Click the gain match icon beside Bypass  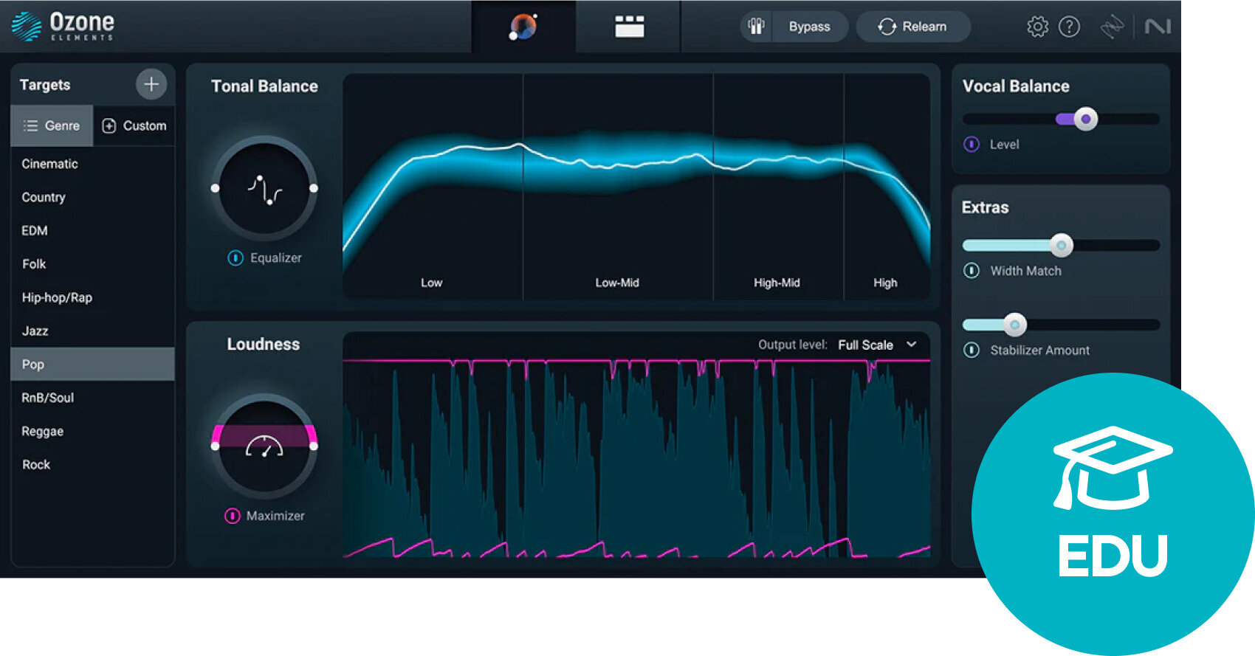point(756,27)
